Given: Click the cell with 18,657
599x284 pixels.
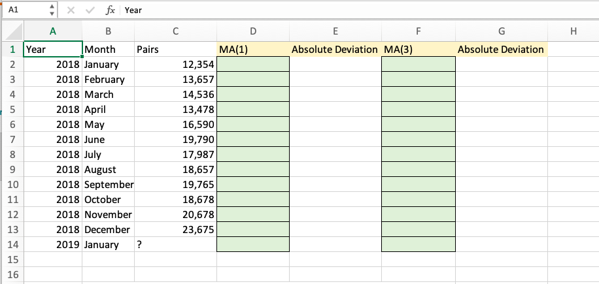Looking at the screenshot, I should (x=175, y=169).
